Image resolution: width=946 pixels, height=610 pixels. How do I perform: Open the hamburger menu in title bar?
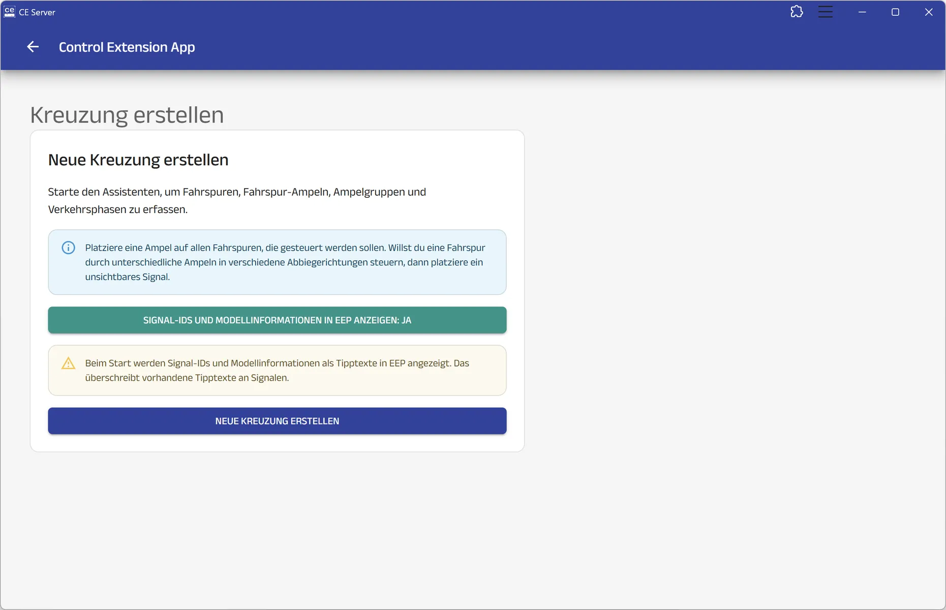point(826,12)
